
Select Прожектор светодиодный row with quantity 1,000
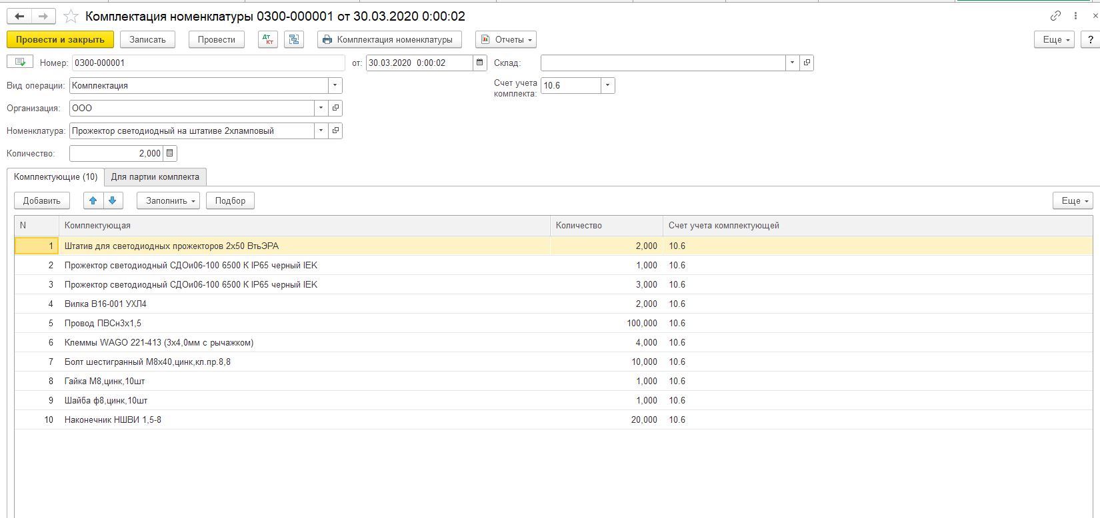[553, 265]
